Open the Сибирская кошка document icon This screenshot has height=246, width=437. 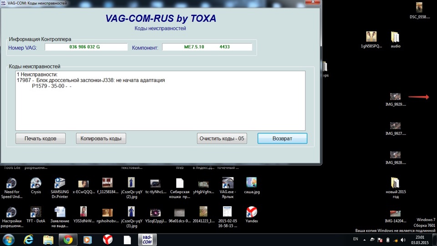coord(180,188)
